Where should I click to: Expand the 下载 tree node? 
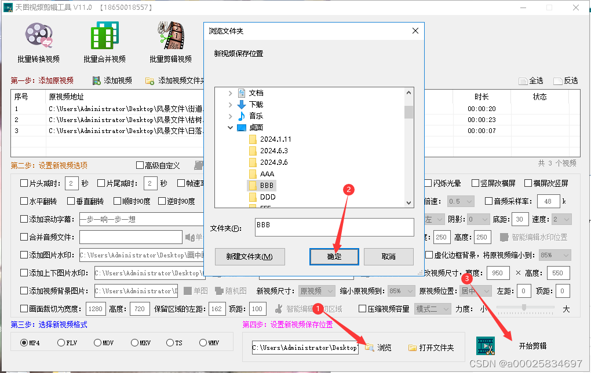pyautogui.click(x=230, y=105)
